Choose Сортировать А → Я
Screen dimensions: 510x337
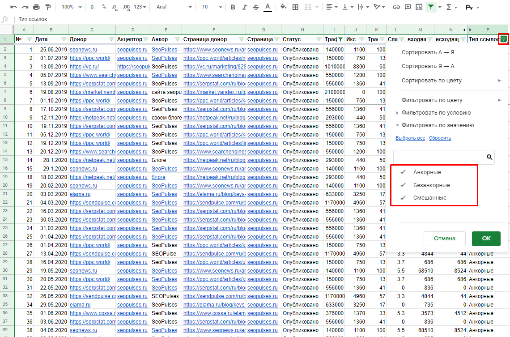coord(428,52)
